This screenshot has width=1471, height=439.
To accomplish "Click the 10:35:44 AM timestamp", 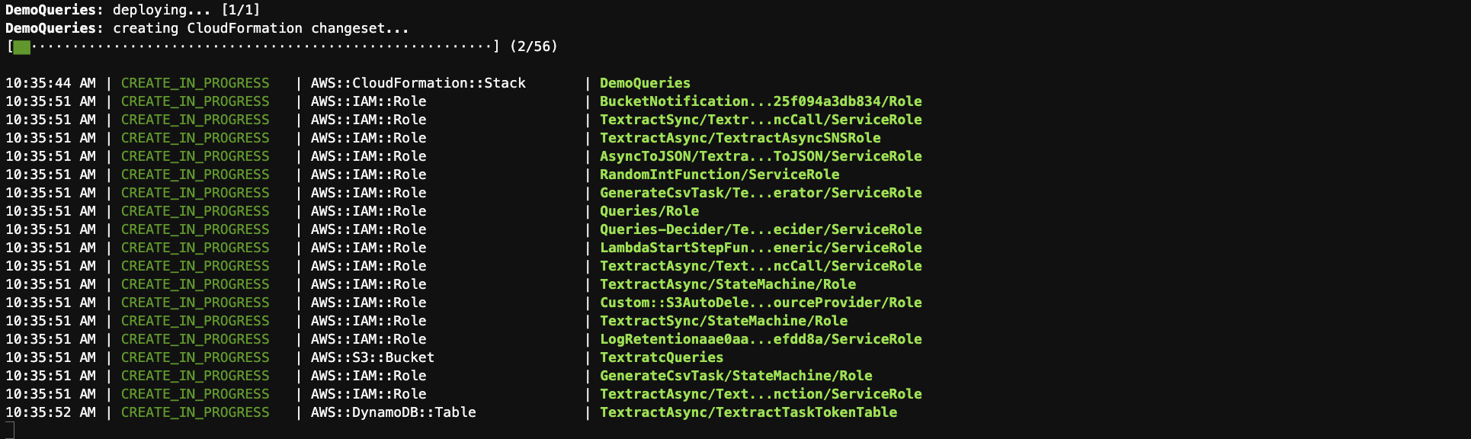I will 50,83.
